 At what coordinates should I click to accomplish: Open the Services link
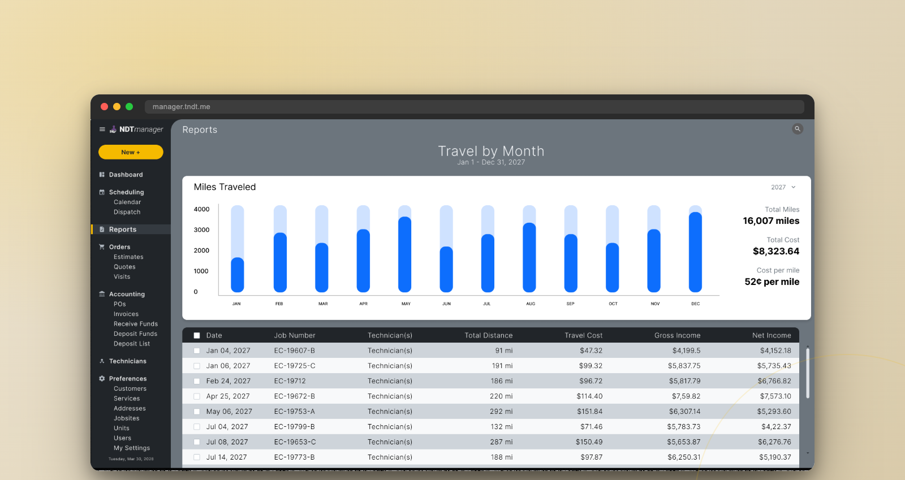pos(127,399)
